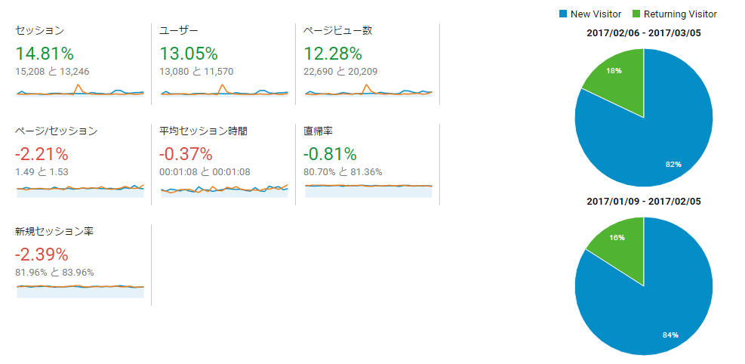Click the ページビュー数 sparkline chart
This screenshot has height=364, width=745.
(x=368, y=91)
